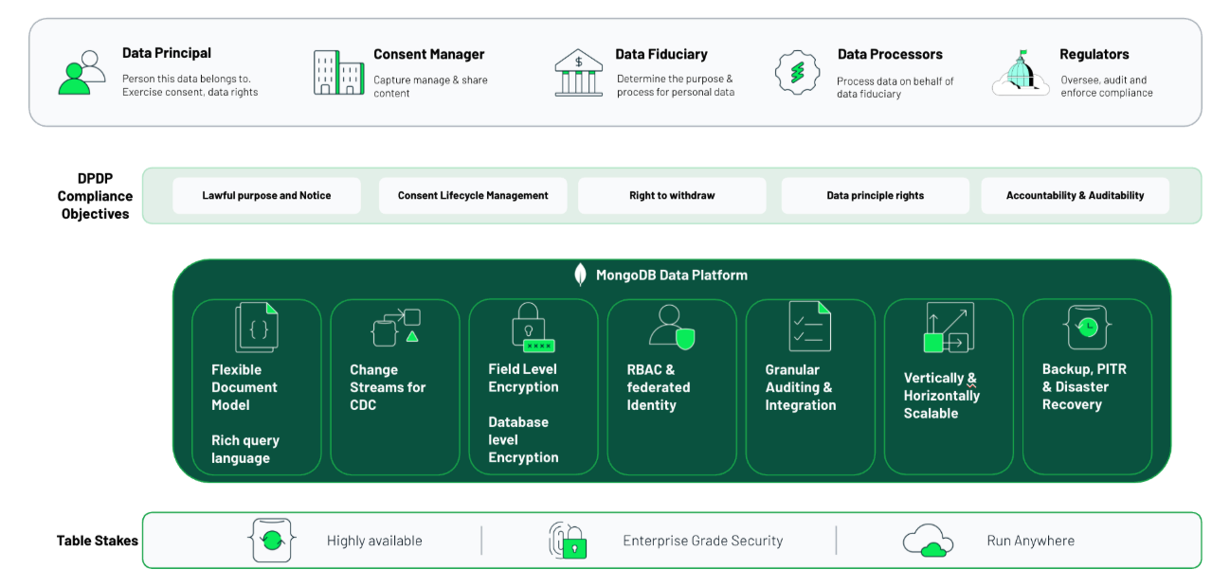Click the Data Principal heading
1230x587 pixels.
tap(167, 53)
